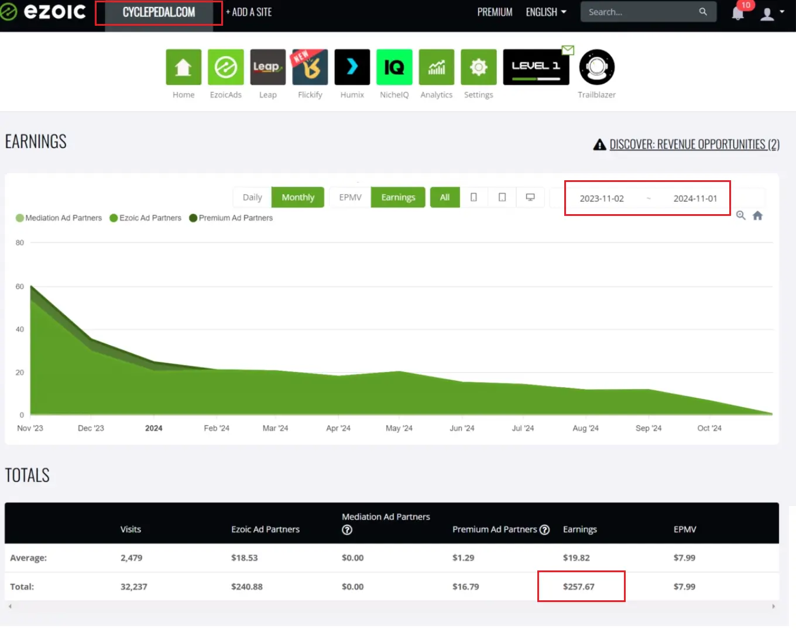Click total premium value $16.79
The image size is (796, 643).
tap(465, 587)
